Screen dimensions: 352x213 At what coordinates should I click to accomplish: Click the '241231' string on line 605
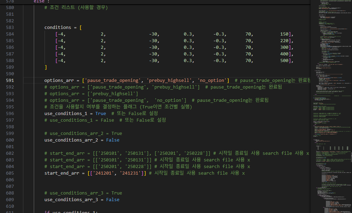coord(130,173)
